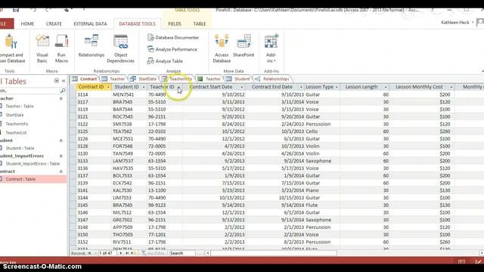Open the Relationships window from ribbon
The width and height of the screenshot is (484, 272).
(92, 45)
